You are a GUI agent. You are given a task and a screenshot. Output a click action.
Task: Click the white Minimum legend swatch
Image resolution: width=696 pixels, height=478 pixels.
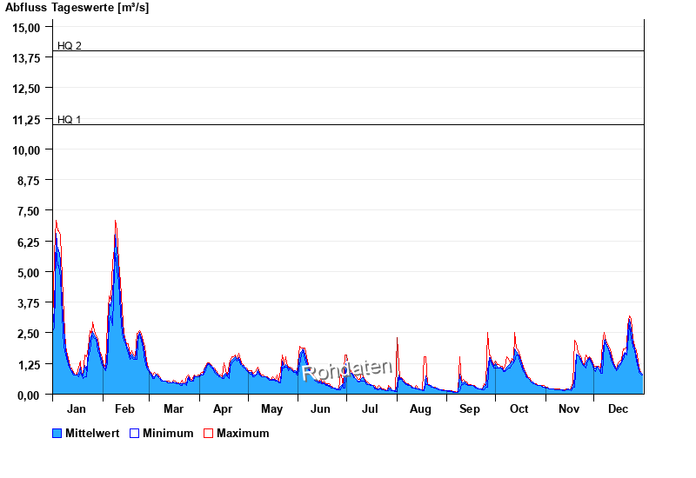pyautogui.click(x=135, y=433)
